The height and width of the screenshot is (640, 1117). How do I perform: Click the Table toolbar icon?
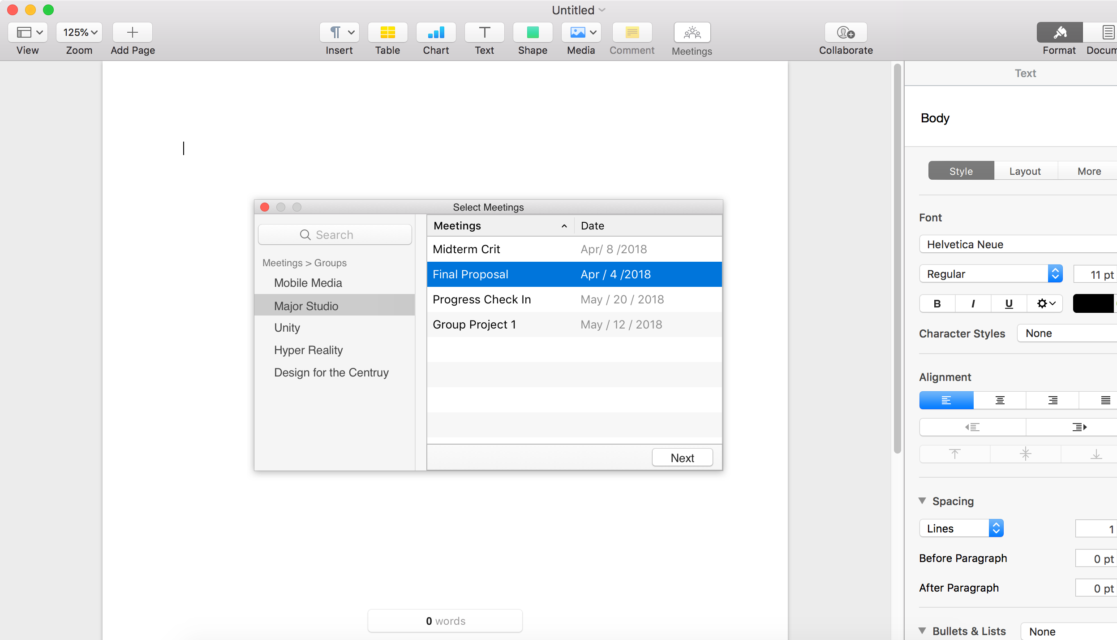[387, 33]
